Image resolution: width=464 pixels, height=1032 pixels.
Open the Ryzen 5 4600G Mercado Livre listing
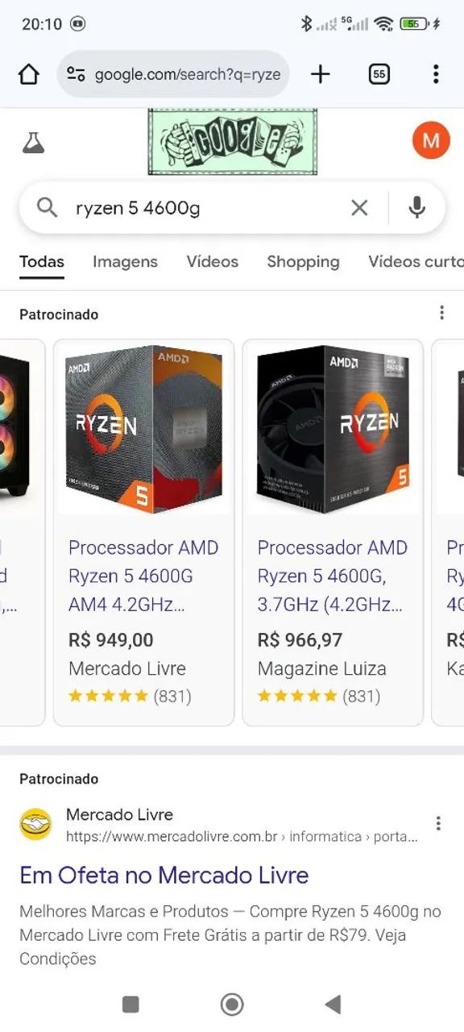click(143, 576)
